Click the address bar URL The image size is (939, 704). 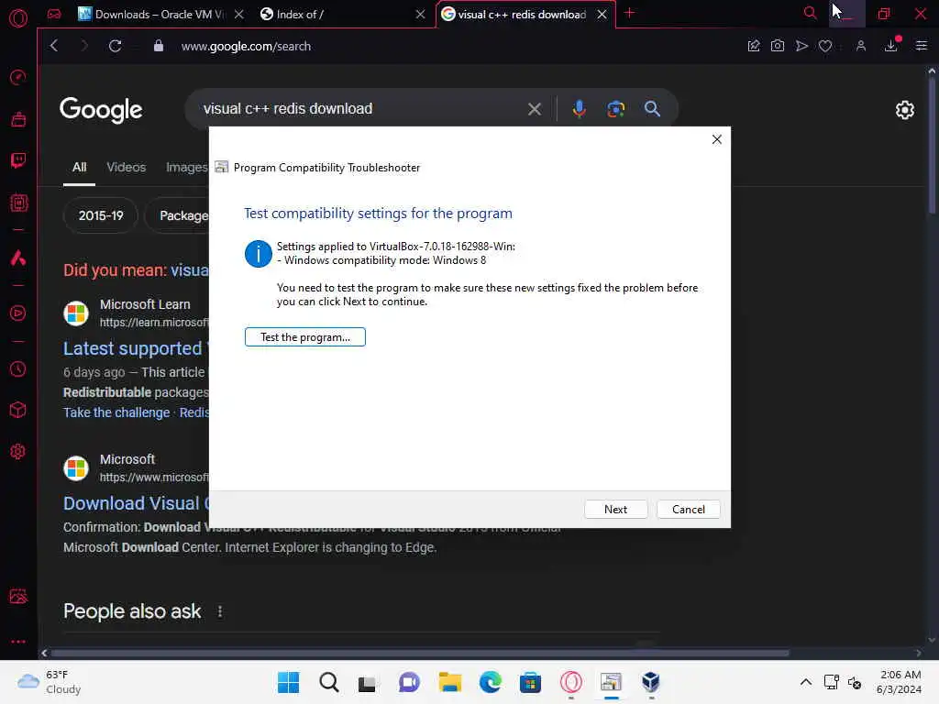click(246, 46)
